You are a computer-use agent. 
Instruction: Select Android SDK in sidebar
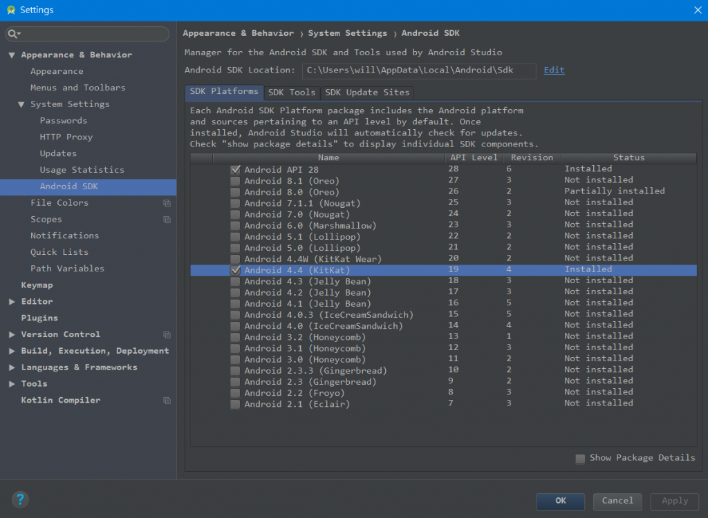pyautogui.click(x=88, y=186)
